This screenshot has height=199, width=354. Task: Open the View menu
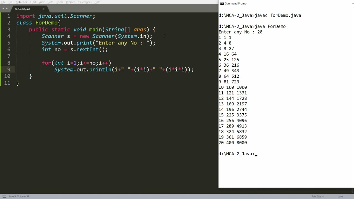coord(41,2)
